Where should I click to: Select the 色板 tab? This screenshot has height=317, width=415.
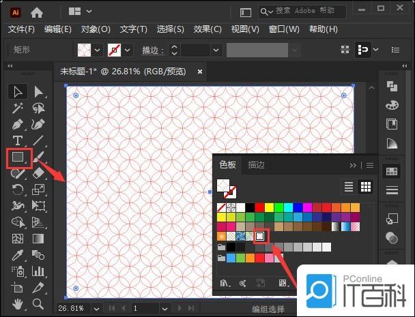227,165
